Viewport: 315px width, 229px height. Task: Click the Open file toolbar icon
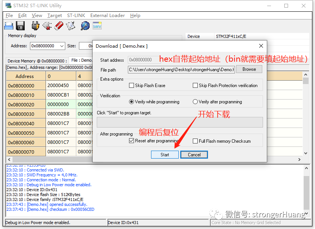(9, 26)
